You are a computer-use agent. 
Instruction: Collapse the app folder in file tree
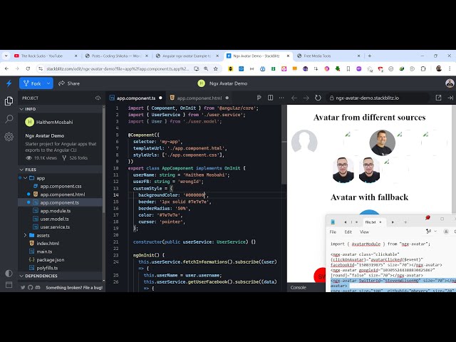pyautogui.click(x=27, y=178)
